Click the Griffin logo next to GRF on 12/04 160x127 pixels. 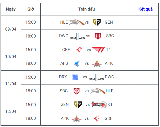pos(97,119)
